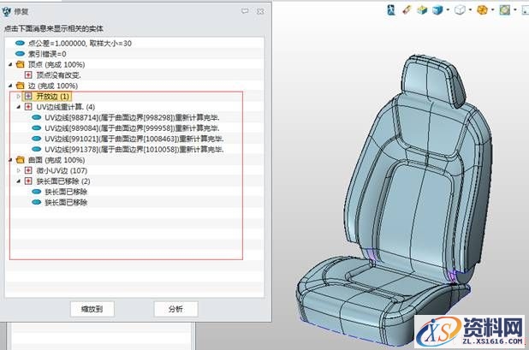Open the dropdown arrow beside the orange polyhedron
This screenshot has height=350, width=529.
pyautogui.click(x=492, y=9)
